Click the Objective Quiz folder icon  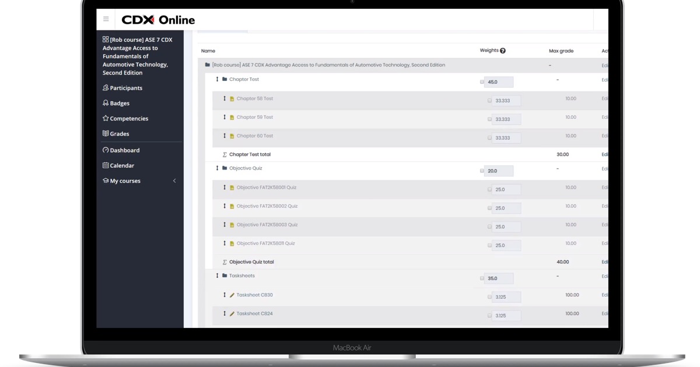click(x=225, y=168)
